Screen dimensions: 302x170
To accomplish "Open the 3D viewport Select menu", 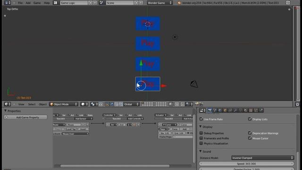I will point(32,104).
